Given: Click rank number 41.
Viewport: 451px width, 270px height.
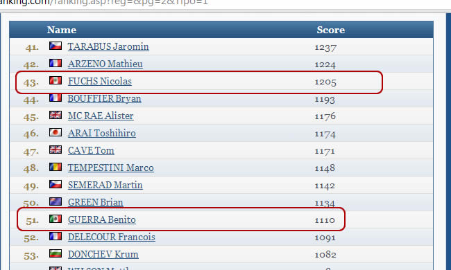Looking at the screenshot, I should click(x=32, y=47).
